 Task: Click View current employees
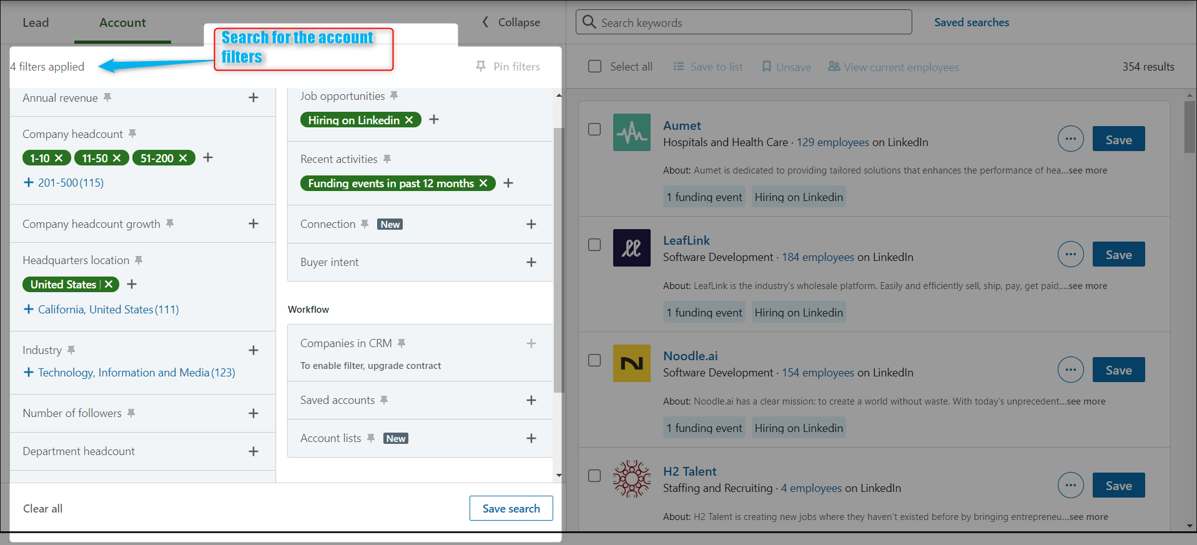pyautogui.click(x=894, y=67)
